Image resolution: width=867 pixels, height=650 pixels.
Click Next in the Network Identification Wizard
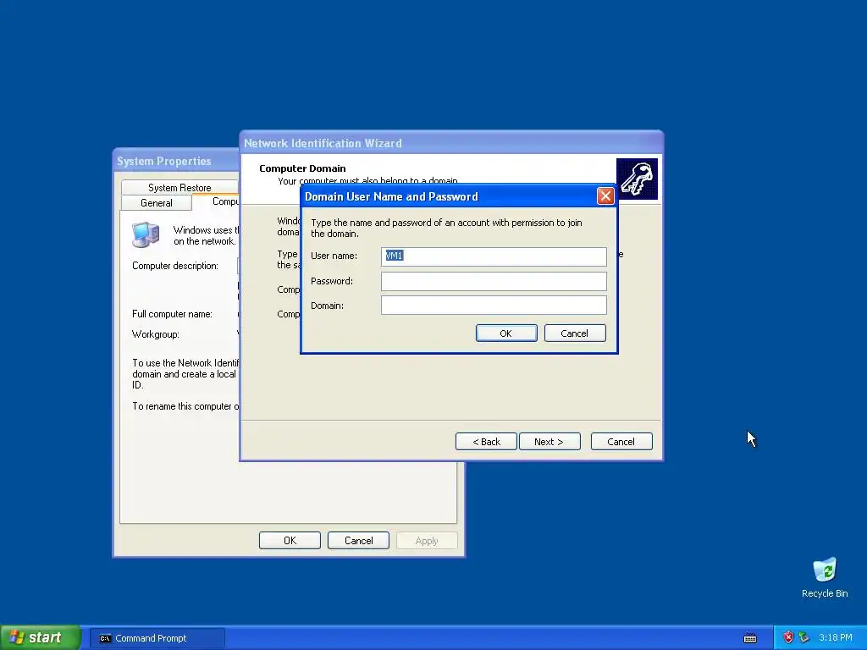click(x=549, y=442)
